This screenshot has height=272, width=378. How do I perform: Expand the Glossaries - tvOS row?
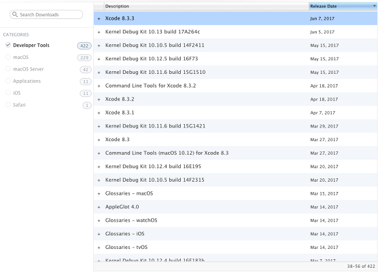click(x=99, y=248)
